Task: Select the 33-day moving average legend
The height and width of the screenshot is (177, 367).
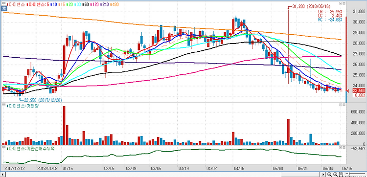Action: [x=78, y=4]
